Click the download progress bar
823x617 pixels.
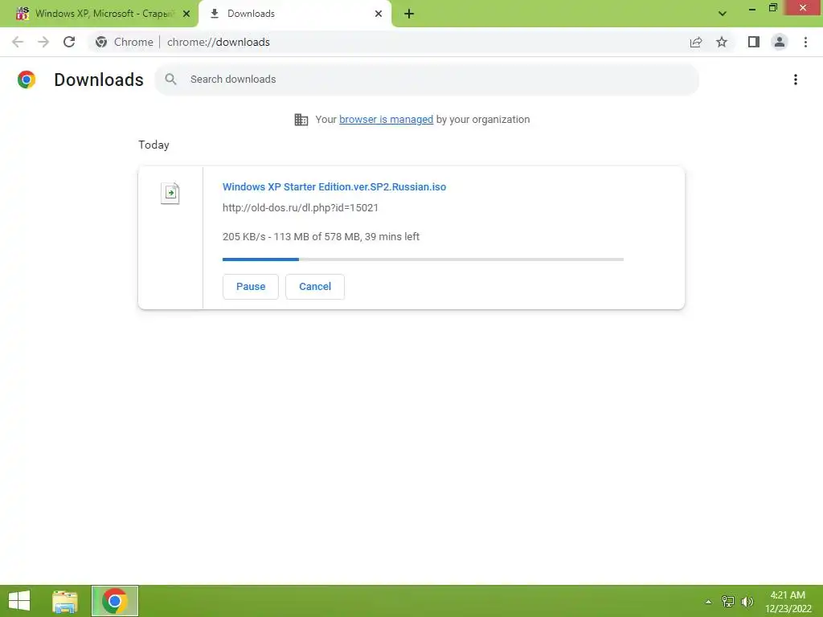(423, 259)
